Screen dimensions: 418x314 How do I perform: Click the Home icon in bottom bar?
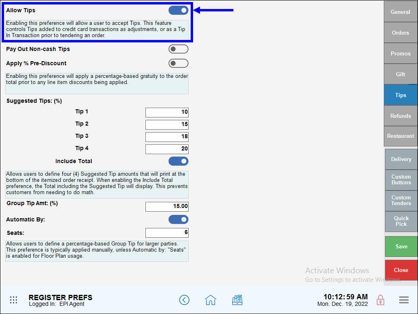[x=210, y=300]
